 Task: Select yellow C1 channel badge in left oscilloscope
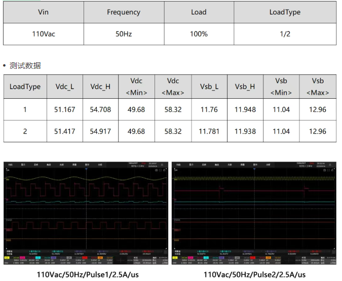click(x=7, y=257)
